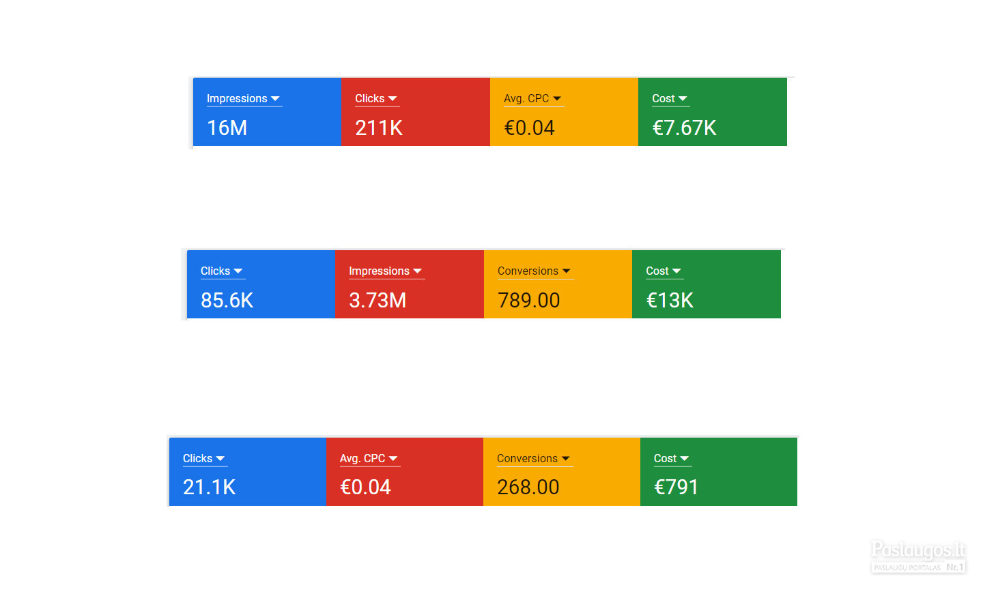Open the Impressions metric dropdown in top row
Screen dimensions: 983x589
pyautogui.click(x=244, y=99)
